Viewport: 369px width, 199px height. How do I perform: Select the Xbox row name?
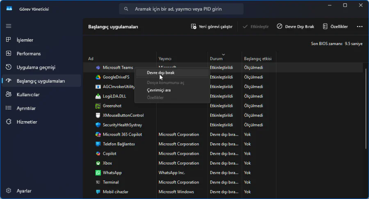[107, 163]
